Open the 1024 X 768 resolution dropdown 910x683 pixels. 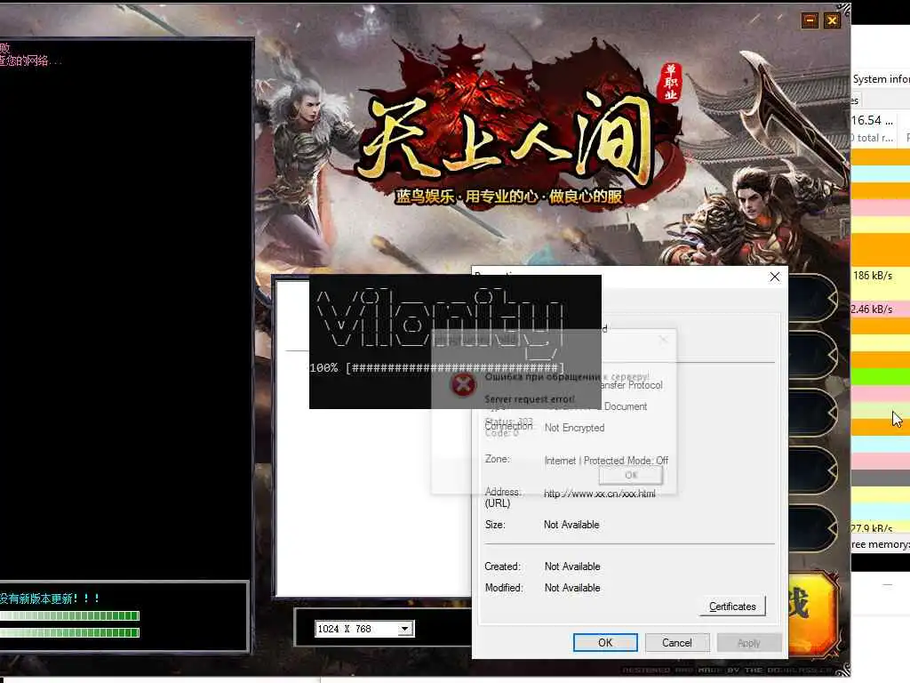pos(405,629)
